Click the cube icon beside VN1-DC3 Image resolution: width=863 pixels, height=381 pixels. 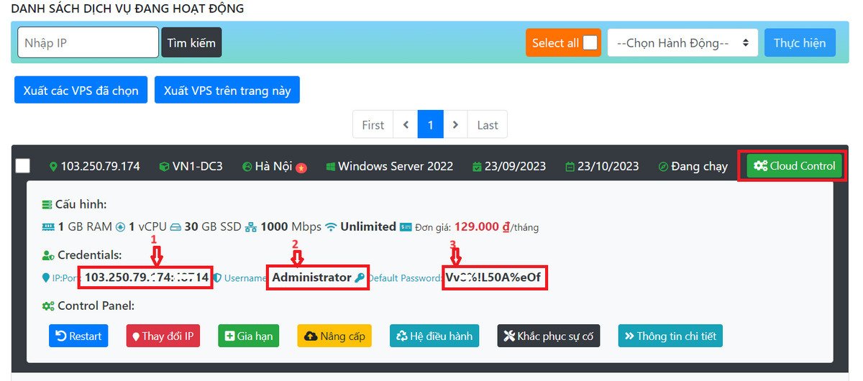tap(164, 167)
